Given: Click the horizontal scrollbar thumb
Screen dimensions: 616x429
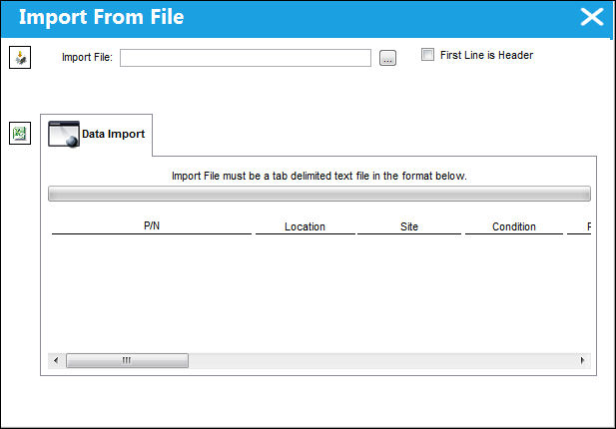Looking at the screenshot, I should [127, 360].
